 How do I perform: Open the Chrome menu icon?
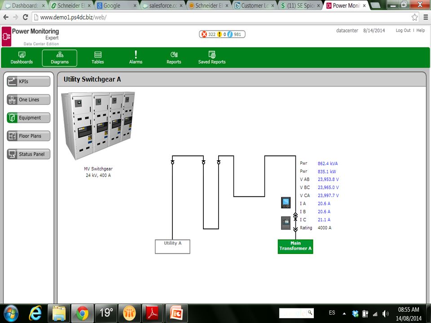426,17
